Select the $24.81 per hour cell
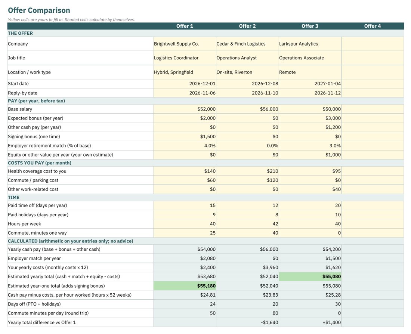411x334 pixels. point(185,295)
